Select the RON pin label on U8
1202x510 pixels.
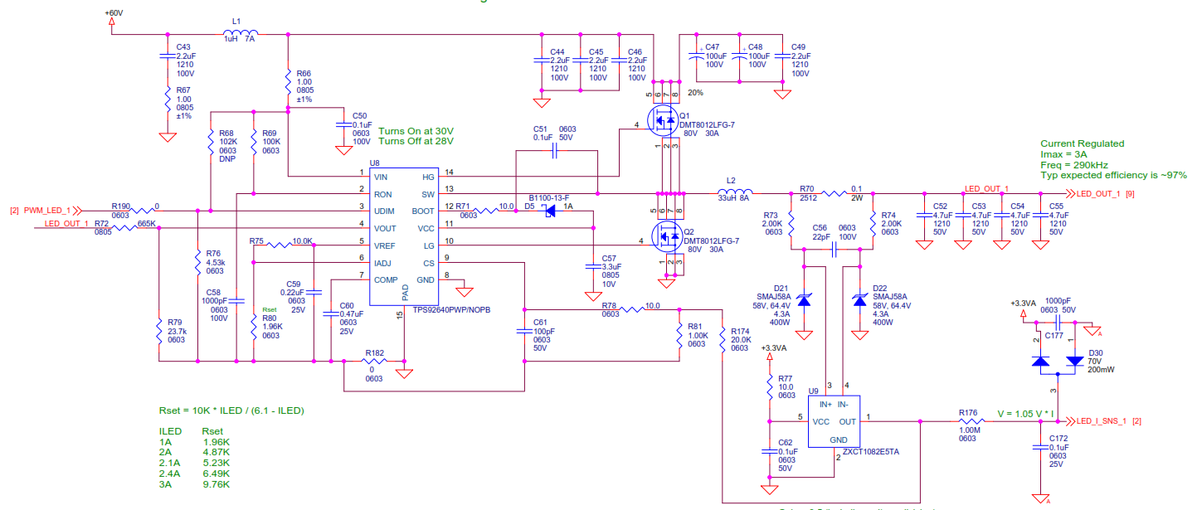383,192
